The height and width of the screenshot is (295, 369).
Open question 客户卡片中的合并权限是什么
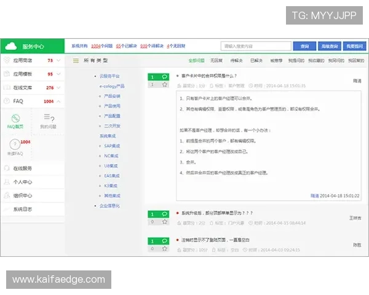(x=209, y=76)
